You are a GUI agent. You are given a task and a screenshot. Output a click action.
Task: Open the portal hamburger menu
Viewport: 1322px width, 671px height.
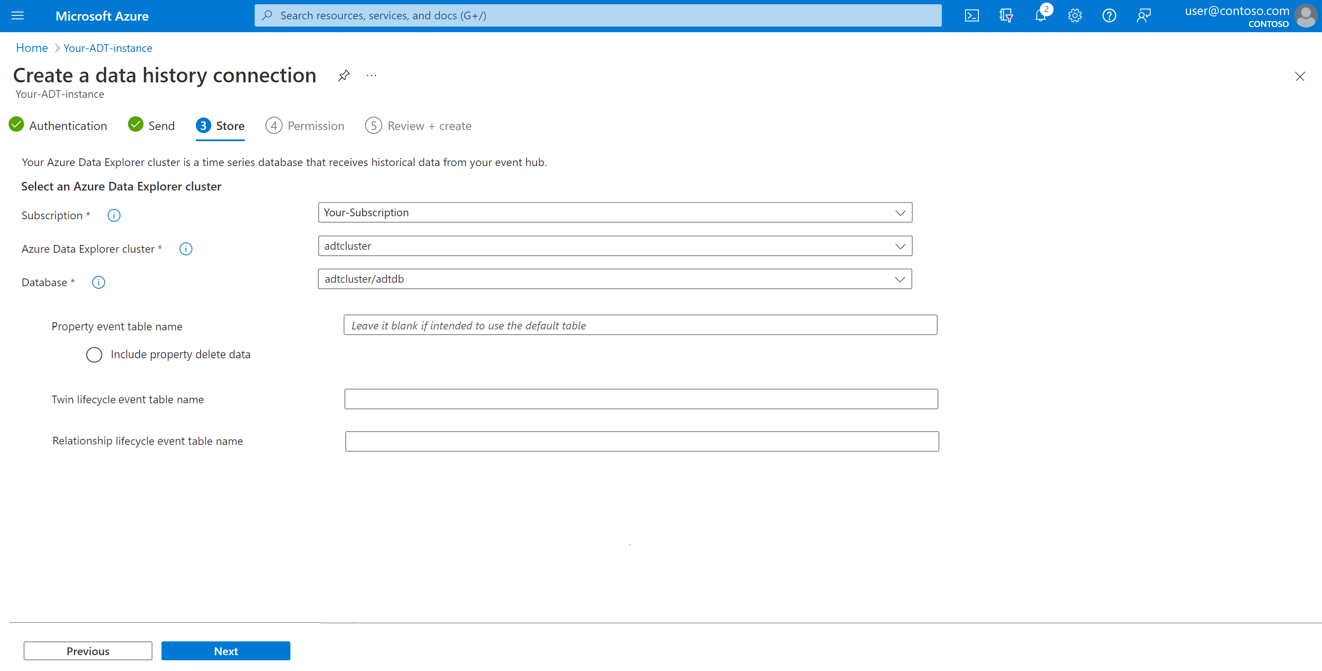click(18, 15)
